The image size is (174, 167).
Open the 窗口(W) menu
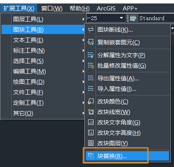click(x=52, y=9)
